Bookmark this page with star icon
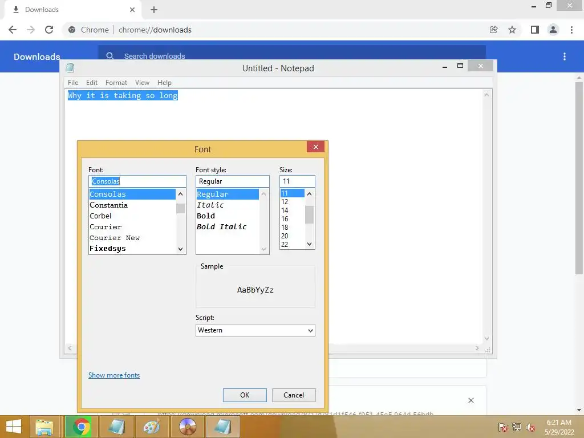 512,30
